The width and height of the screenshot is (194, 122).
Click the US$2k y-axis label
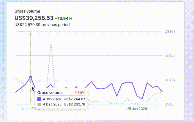[170, 80]
